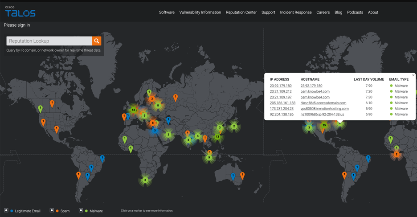Click the orange pin in eastern Australia
The height and width of the screenshot is (217, 417).
(242, 176)
